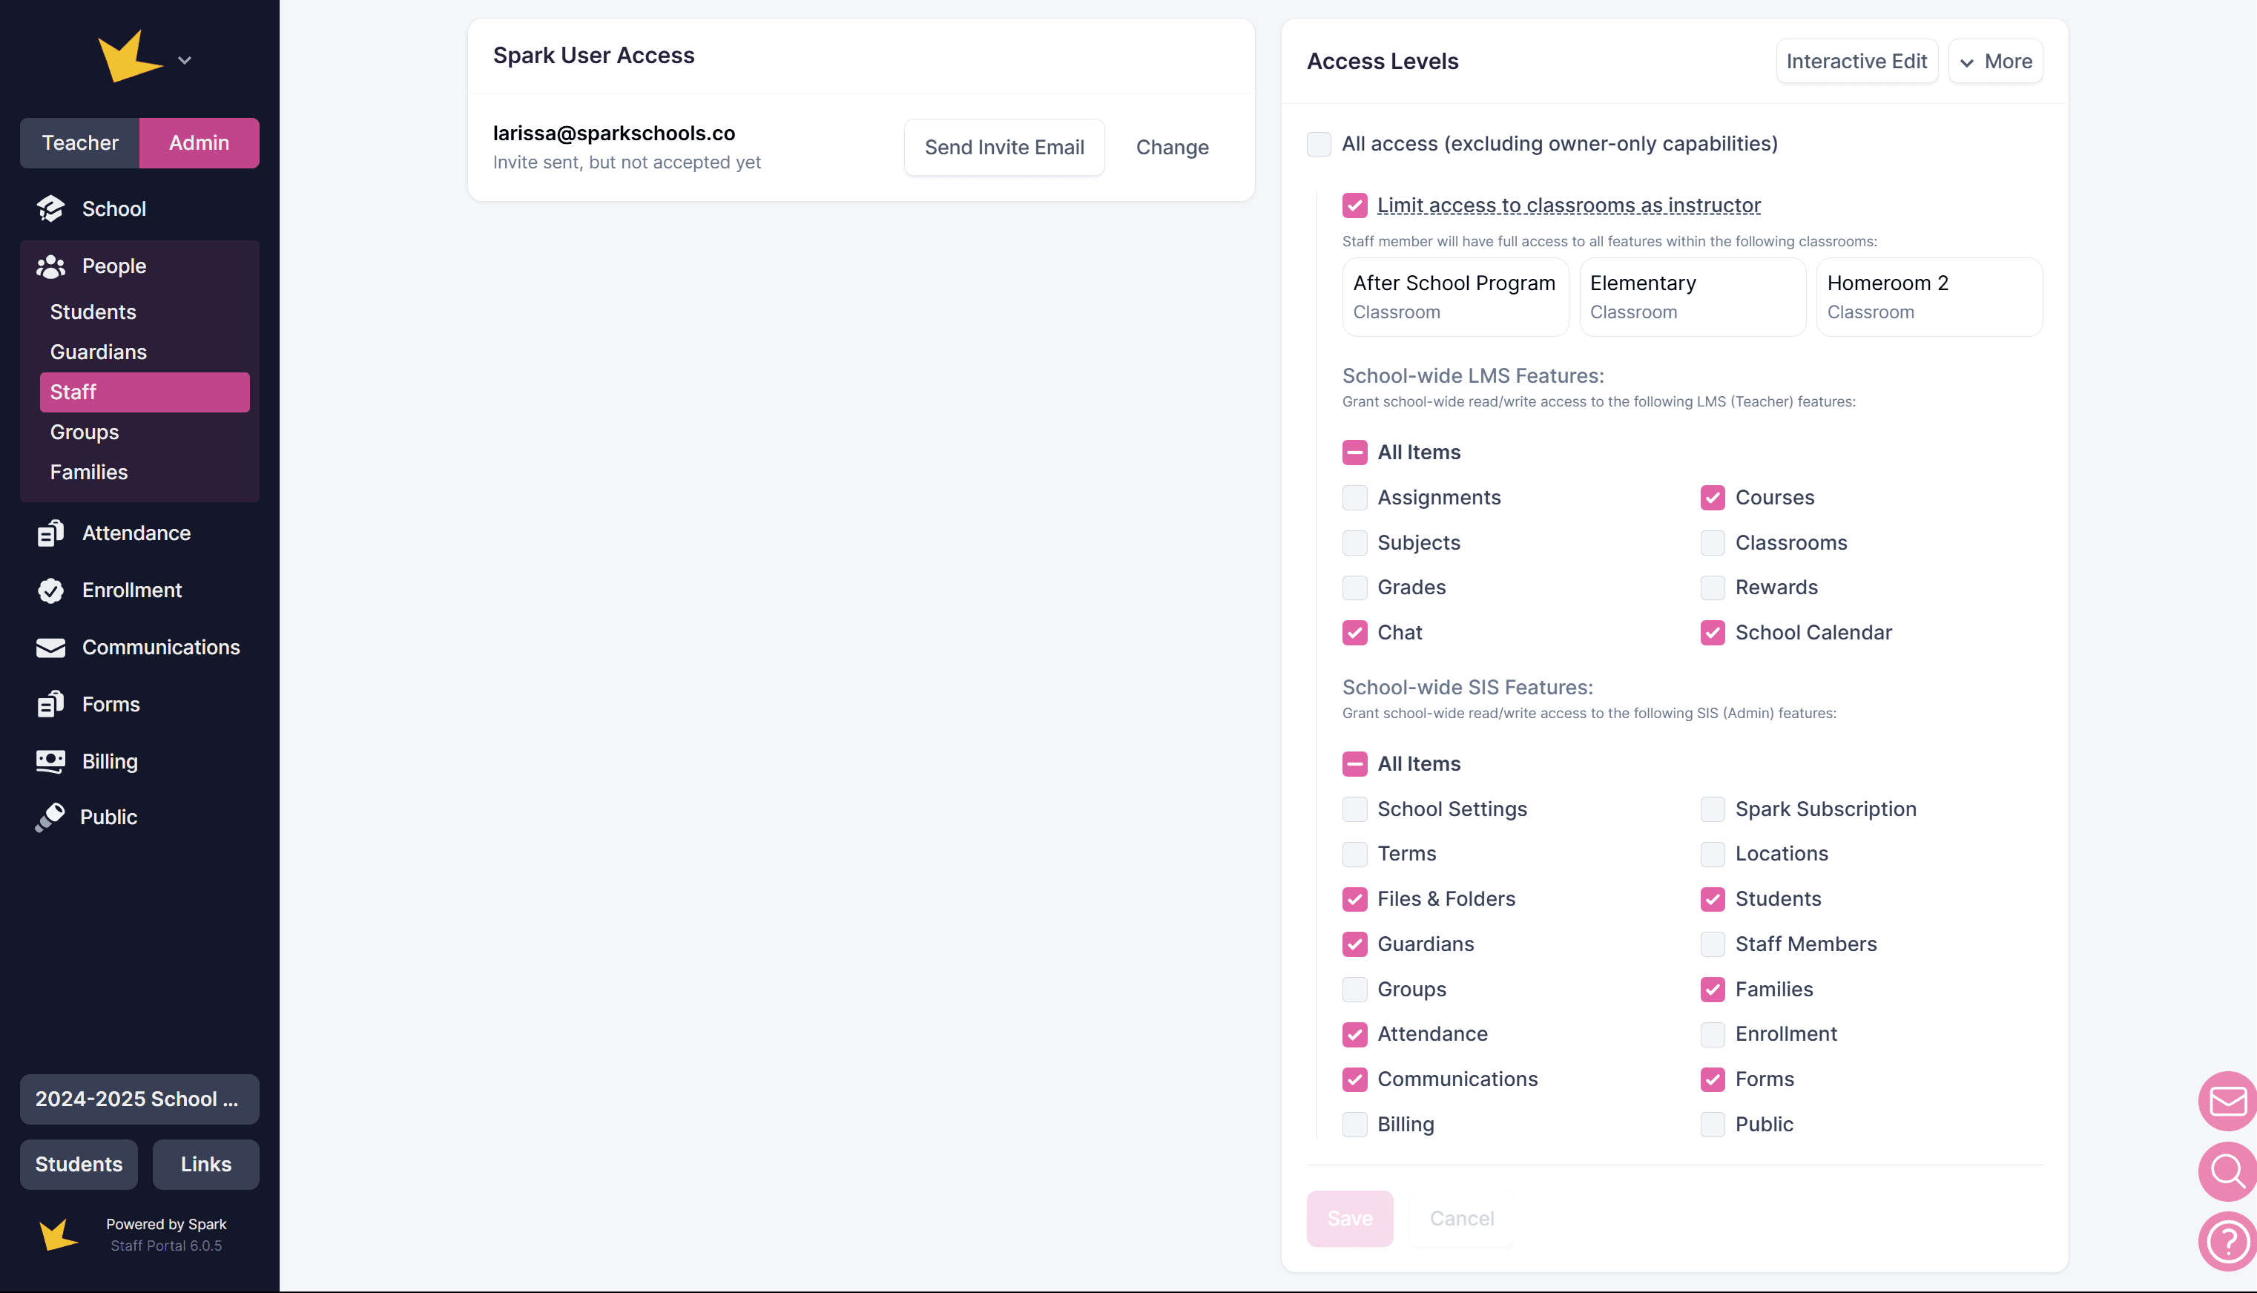This screenshot has height=1293, width=2257.
Task: Switch to the Teacher tab
Action: click(x=80, y=143)
